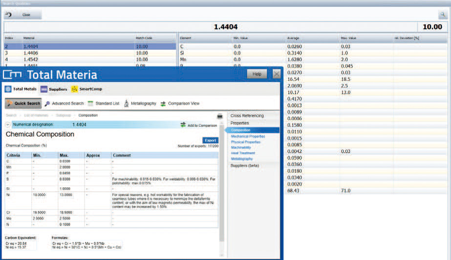Viewport: 451px width, 260px height.
Task: Click the magnifier search icon at top right
Action: [442, 14]
